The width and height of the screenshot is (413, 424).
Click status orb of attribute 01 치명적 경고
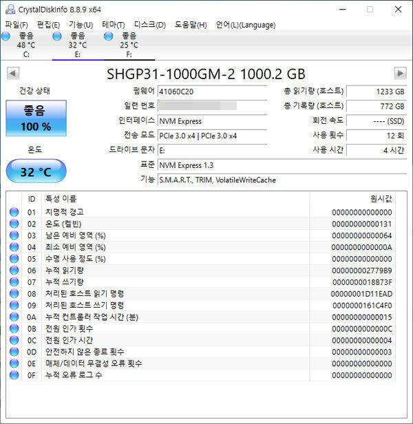14,212
